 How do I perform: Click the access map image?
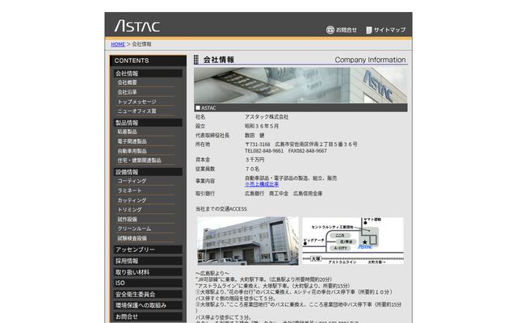353,241
